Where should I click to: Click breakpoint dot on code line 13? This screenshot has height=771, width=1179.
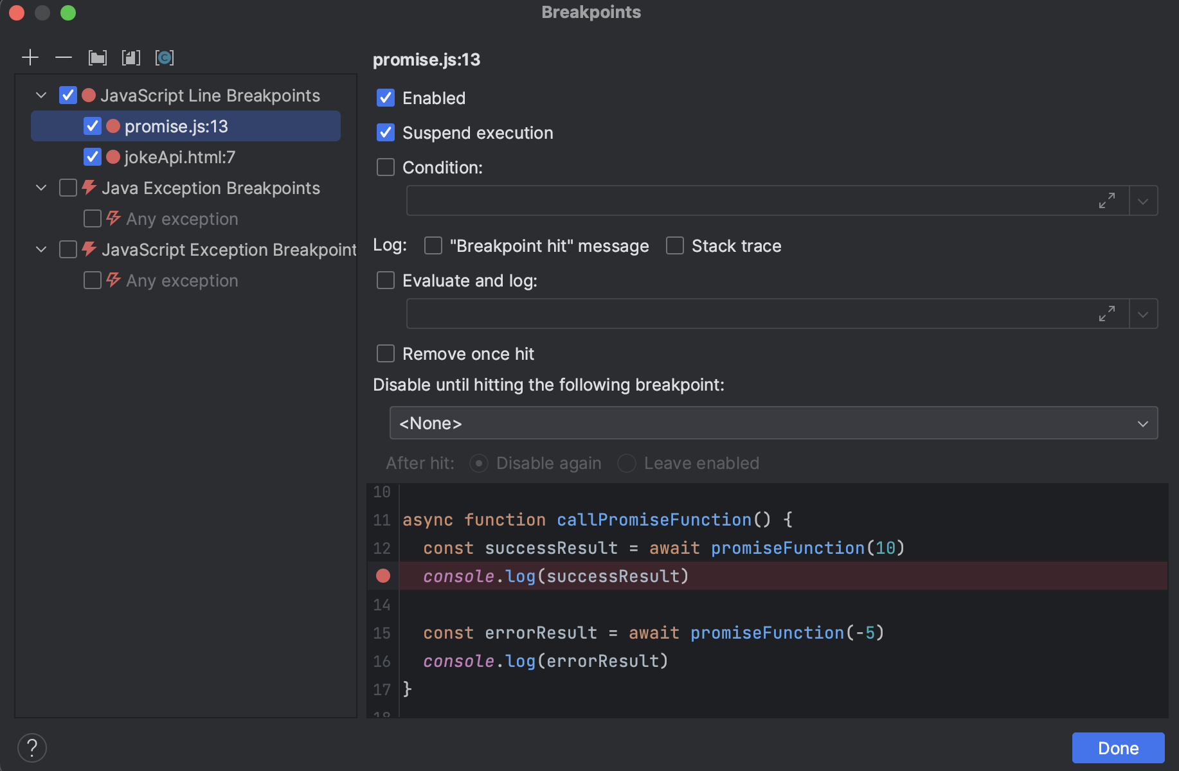[x=383, y=576]
